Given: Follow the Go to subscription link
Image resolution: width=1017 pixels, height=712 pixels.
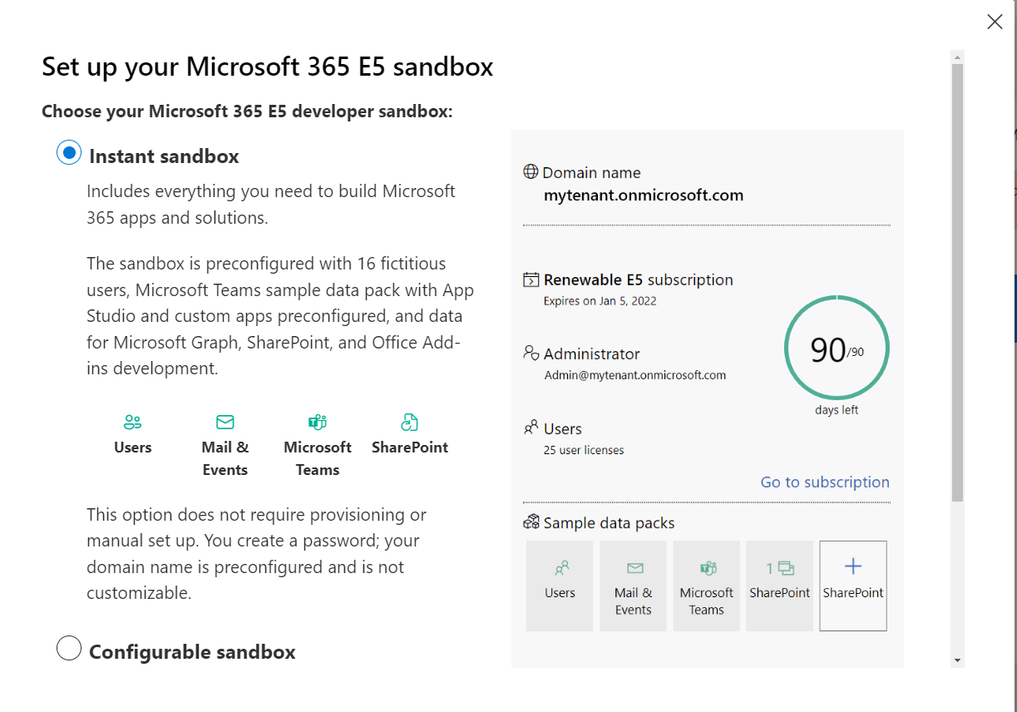Looking at the screenshot, I should [x=825, y=482].
